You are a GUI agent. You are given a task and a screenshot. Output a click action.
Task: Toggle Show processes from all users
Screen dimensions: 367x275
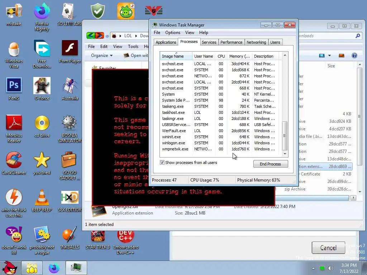162,162
